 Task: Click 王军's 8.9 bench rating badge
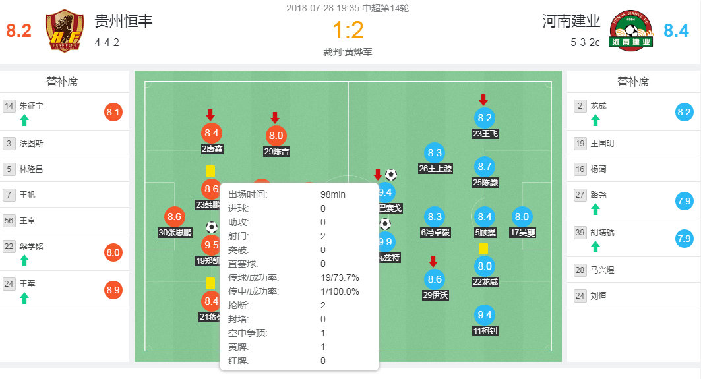[x=113, y=289]
